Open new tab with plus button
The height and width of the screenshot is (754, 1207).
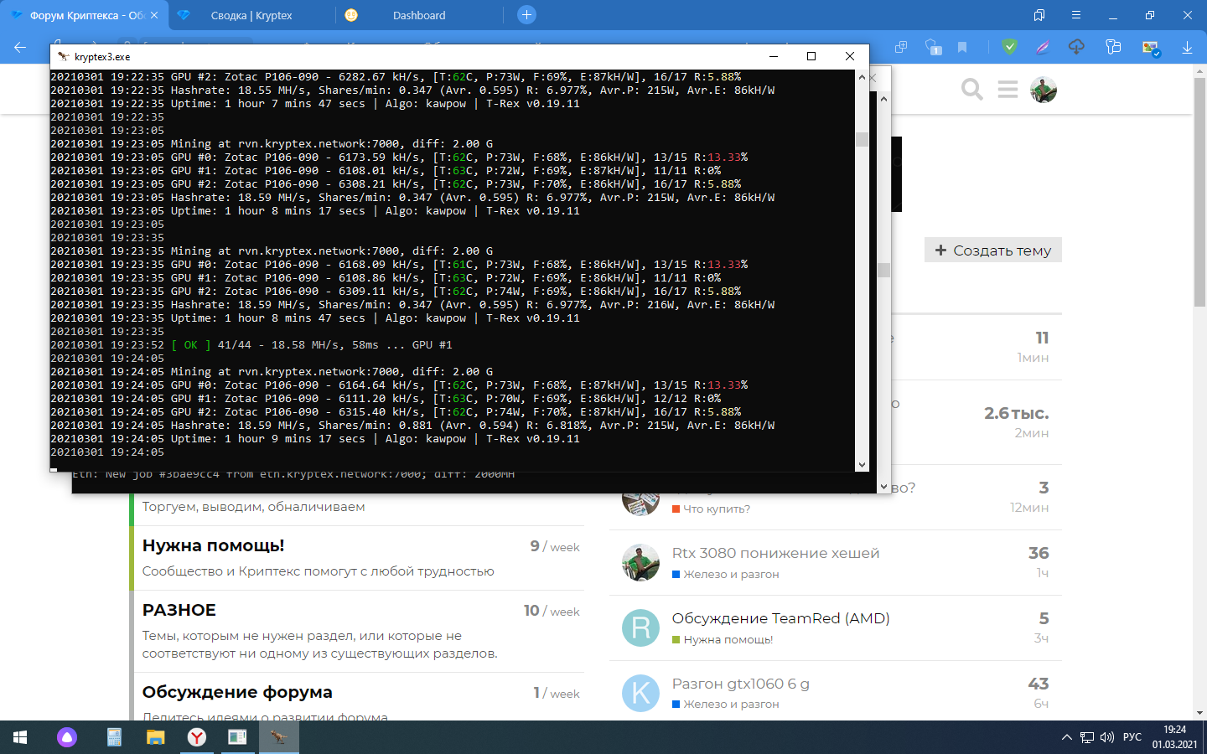click(x=526, y=14)
